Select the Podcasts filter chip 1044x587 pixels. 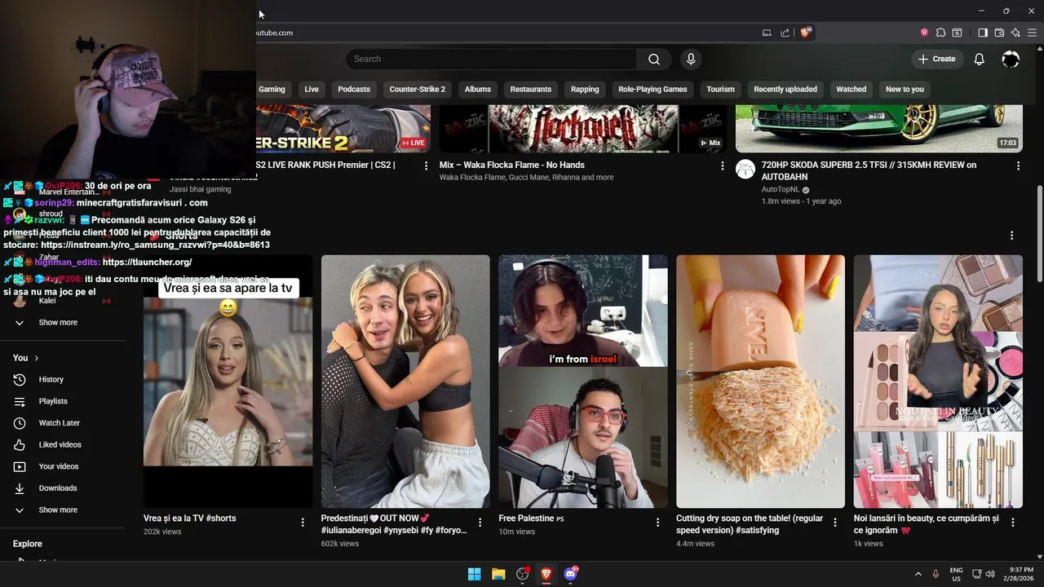(354, 89)
